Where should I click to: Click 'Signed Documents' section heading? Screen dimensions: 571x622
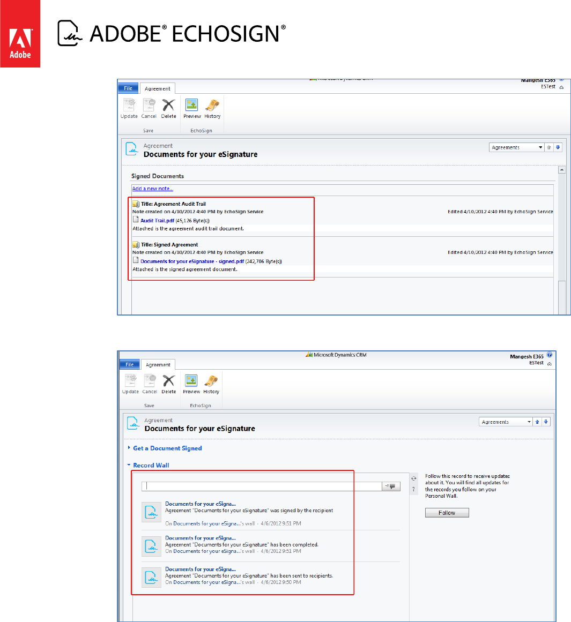[158, 176]
